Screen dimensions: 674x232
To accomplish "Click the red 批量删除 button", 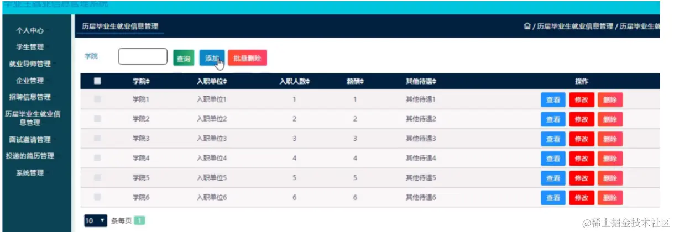I will [x=247, y=58].
